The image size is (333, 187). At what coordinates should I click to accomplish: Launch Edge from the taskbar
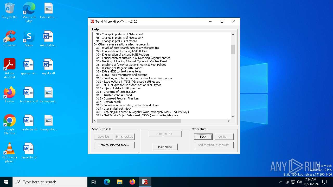(107, 182)
